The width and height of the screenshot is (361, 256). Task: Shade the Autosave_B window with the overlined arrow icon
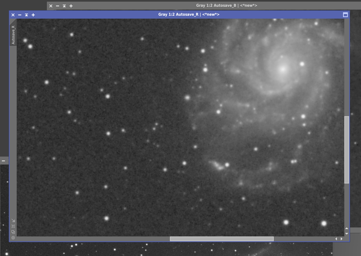[x=64, y=6]
